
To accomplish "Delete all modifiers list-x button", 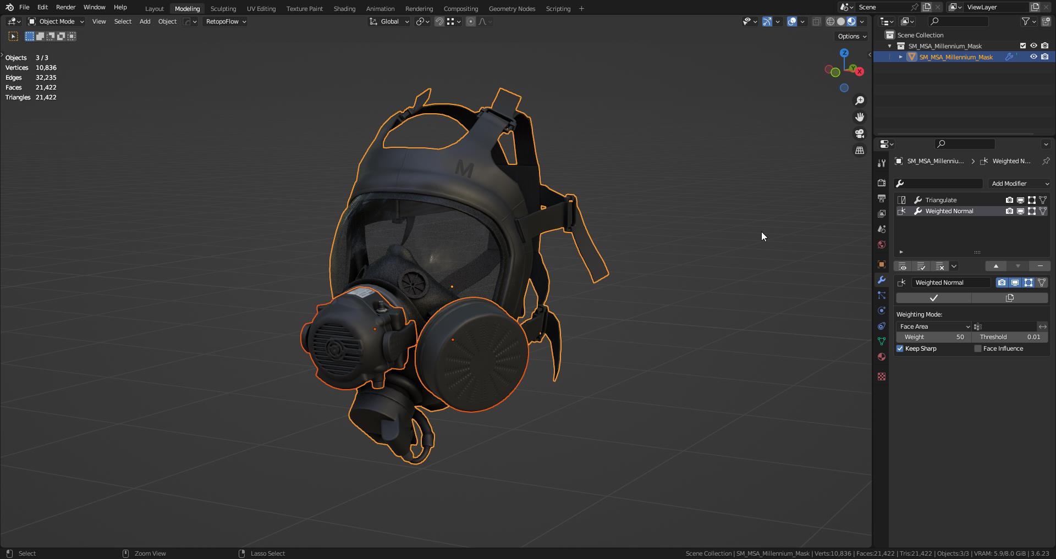I will coord(940,267).
